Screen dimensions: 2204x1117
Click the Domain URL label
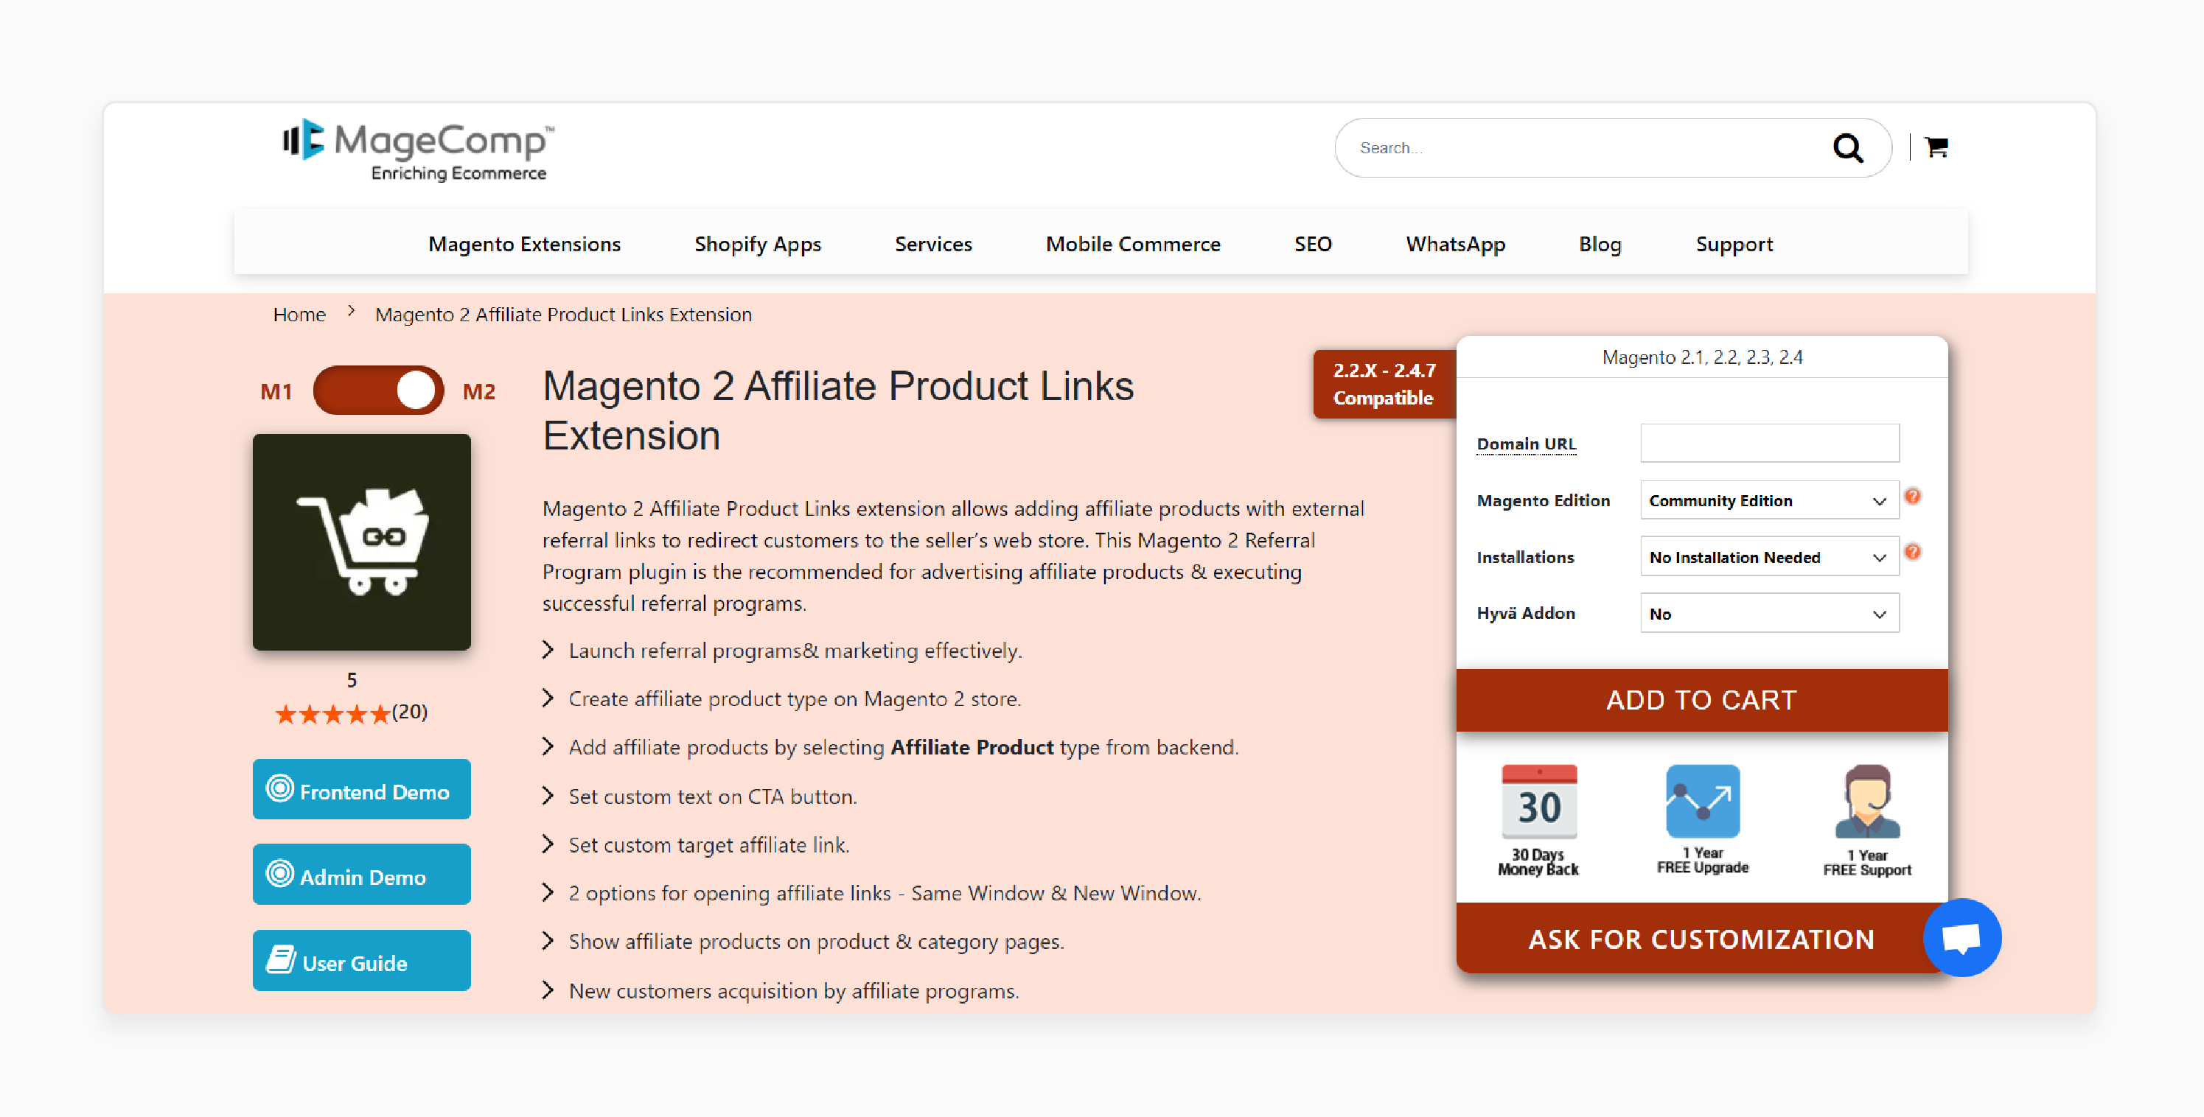(x=1526, y=444)
